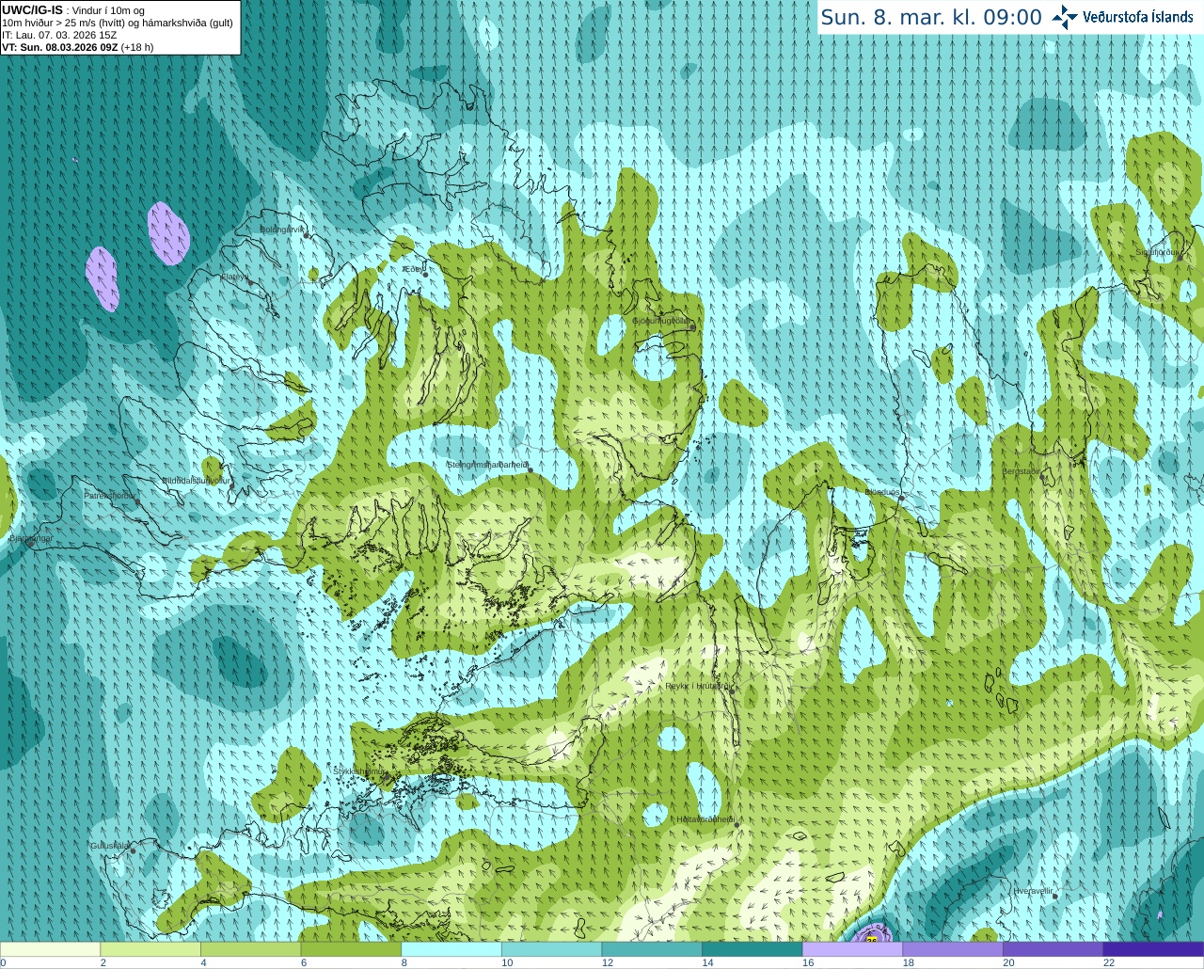Click the 12–14 m/s teal legend swatch
Viewport: 1204px width, 969px height.
point(652,949)
